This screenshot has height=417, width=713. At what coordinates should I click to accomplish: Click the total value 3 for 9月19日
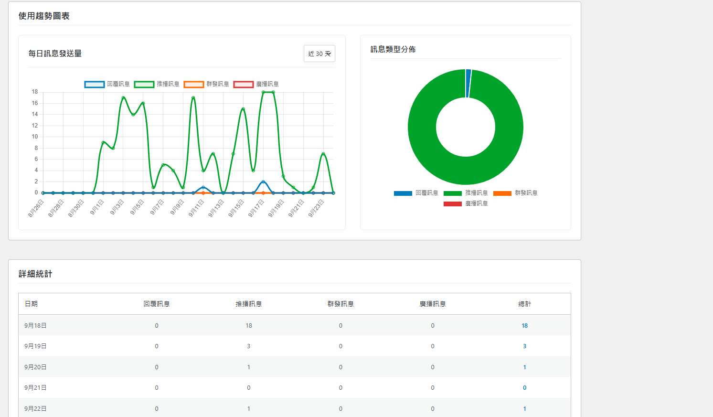524,346
